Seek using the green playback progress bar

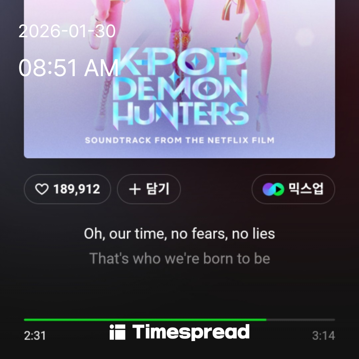145,320
